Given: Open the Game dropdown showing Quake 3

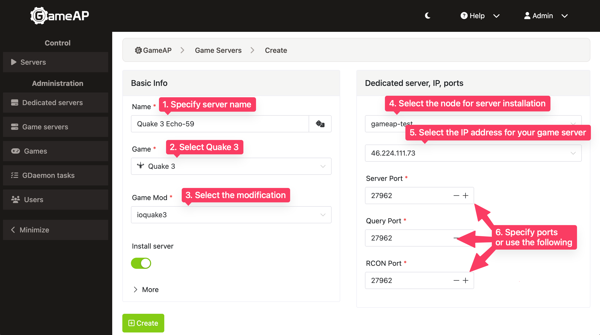Looking at the screenshot, I should click(x=231, y=166).
